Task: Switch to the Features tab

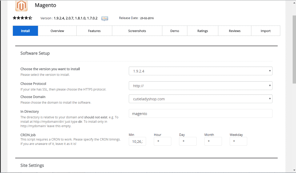Action: [94, 31]
